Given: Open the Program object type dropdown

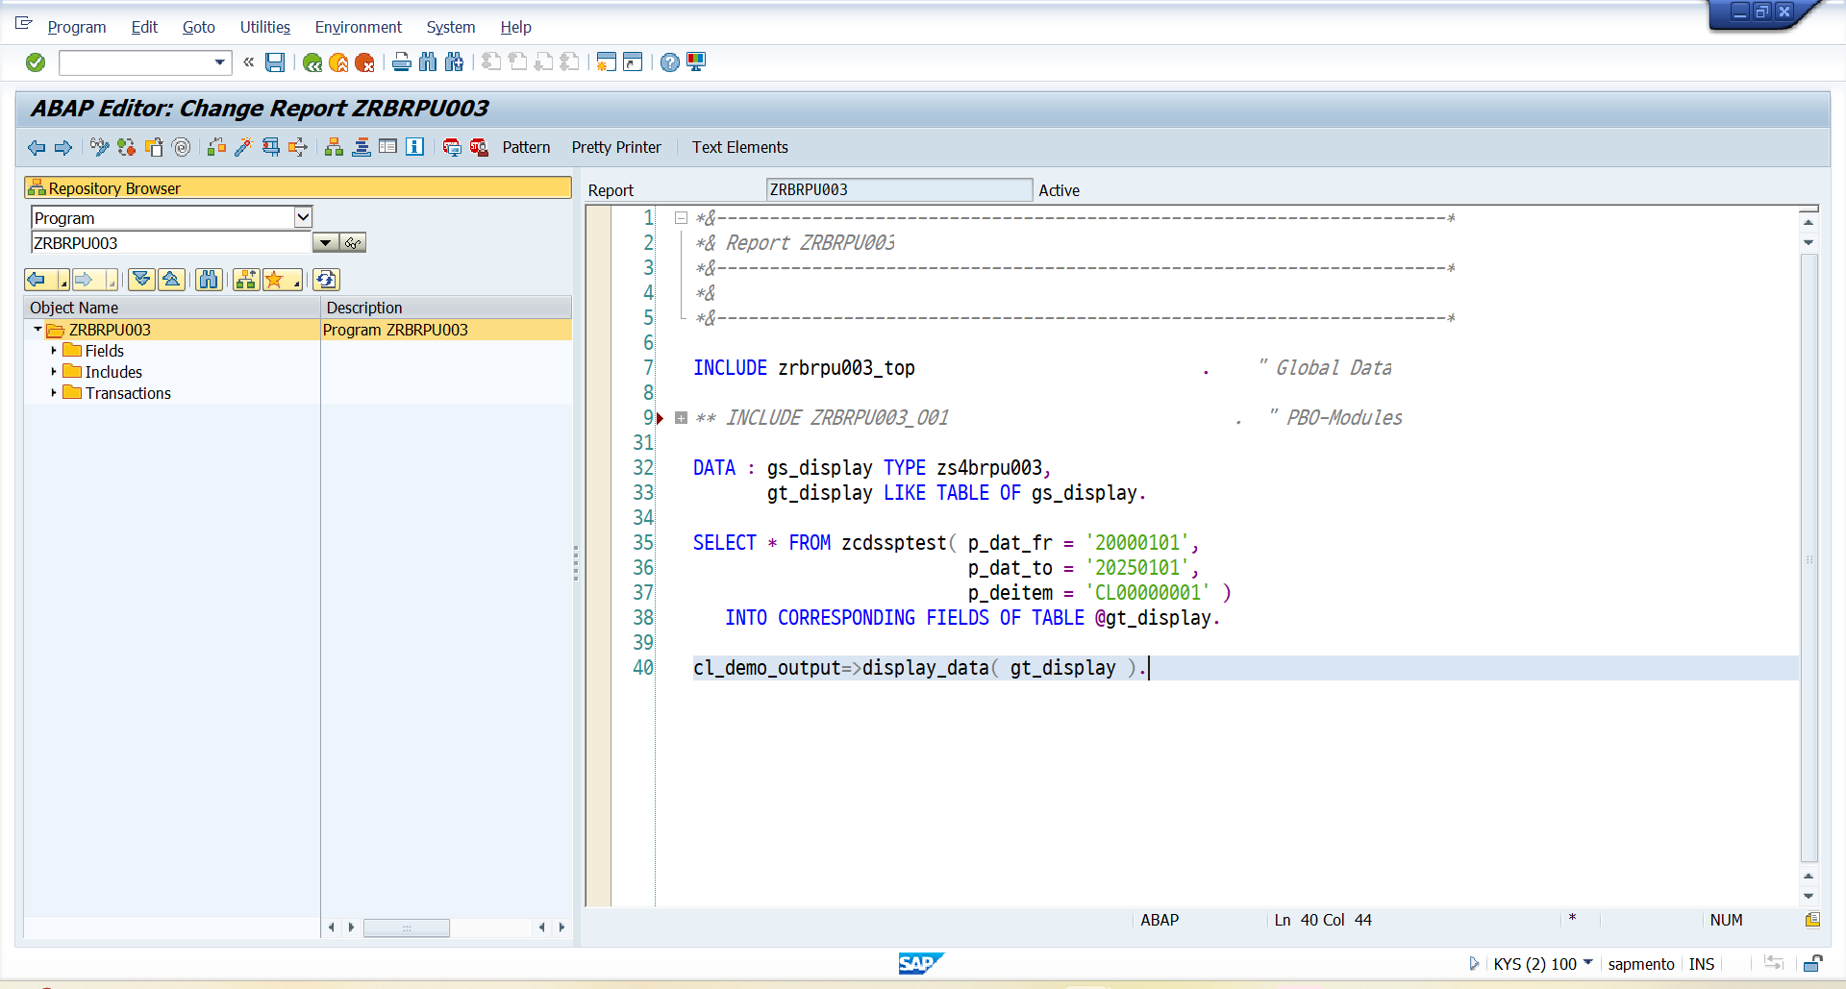Looking at the screenshot, I should (303, 217).
